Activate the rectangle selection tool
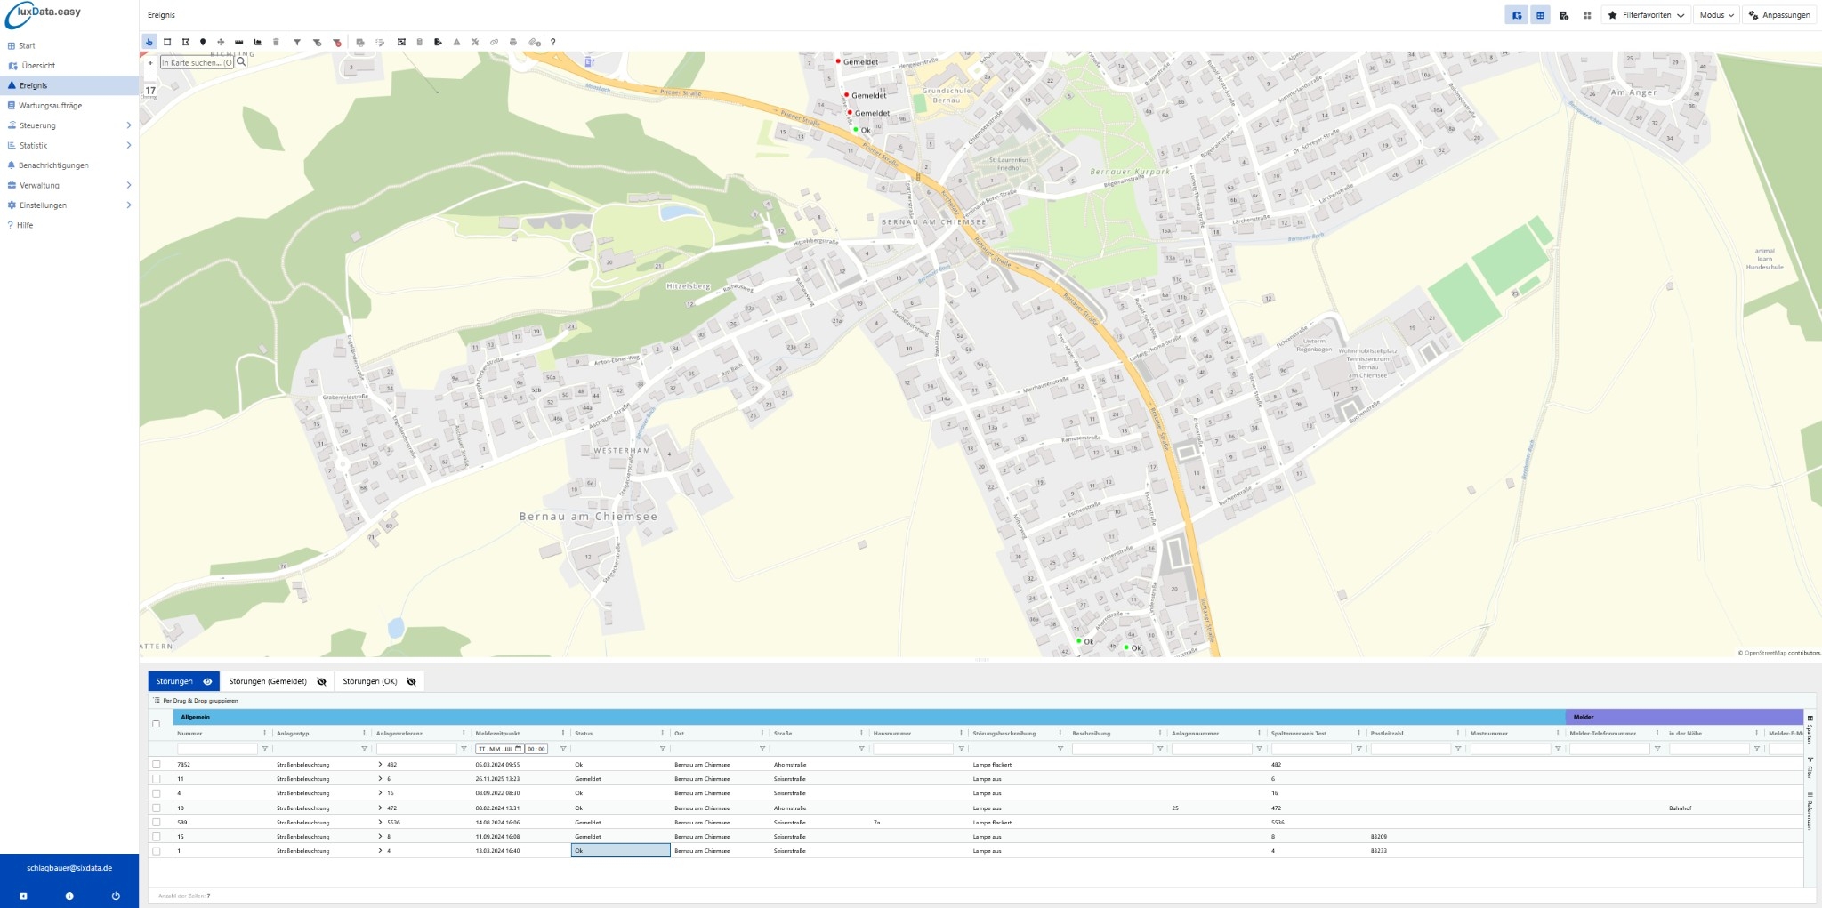The height and width of the screenshot is (908, 1822). pos(167,42)
